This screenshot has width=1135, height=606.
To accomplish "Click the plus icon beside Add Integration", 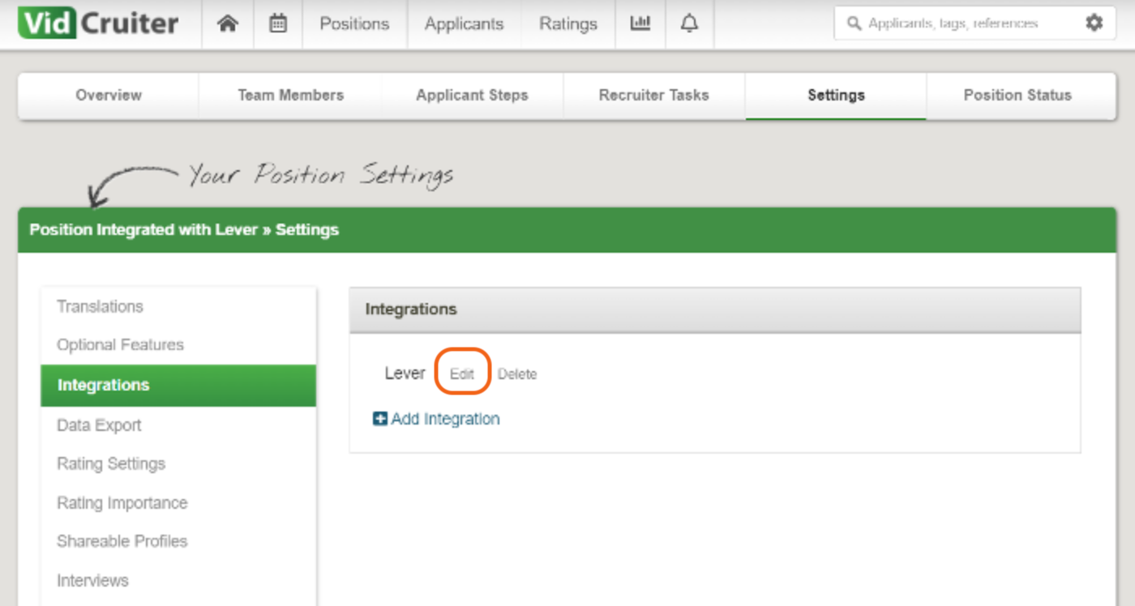I will click(379, 419).
